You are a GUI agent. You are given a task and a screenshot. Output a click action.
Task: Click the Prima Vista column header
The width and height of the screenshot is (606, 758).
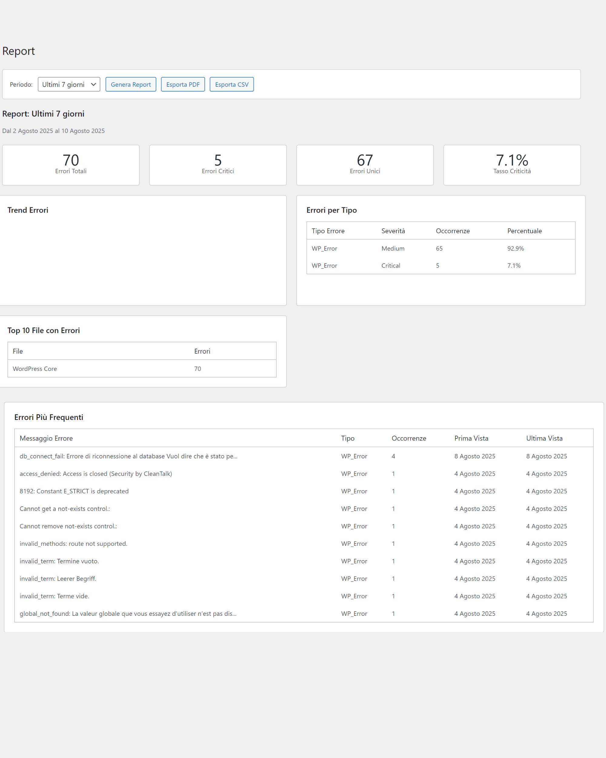[x=471, y=438]
